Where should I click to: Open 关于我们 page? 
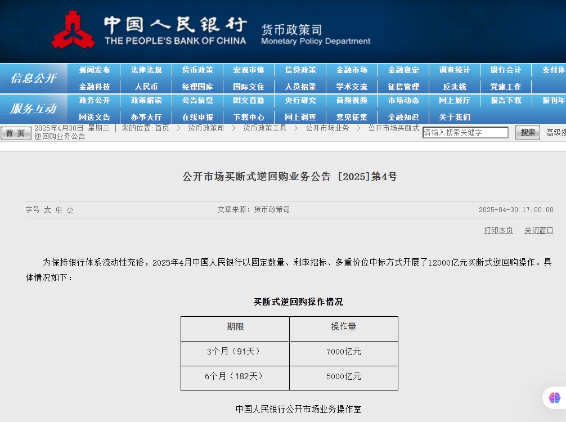[455, 118]
